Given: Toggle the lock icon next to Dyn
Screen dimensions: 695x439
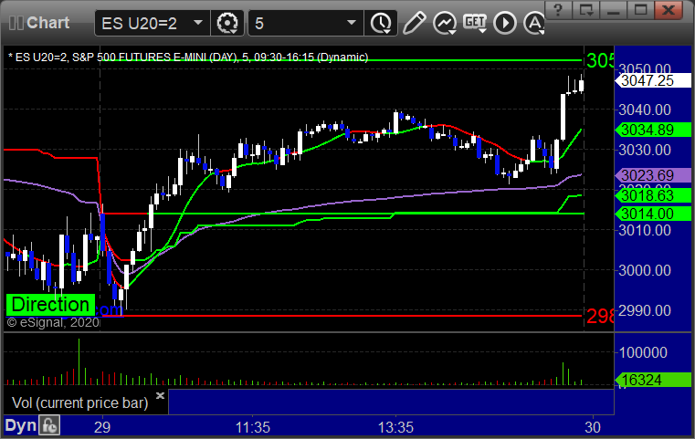Looking at the screenshot, I should point(49,425).
